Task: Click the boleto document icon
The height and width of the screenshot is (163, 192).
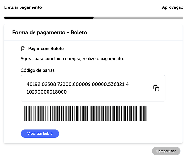Action: point(23,49)
